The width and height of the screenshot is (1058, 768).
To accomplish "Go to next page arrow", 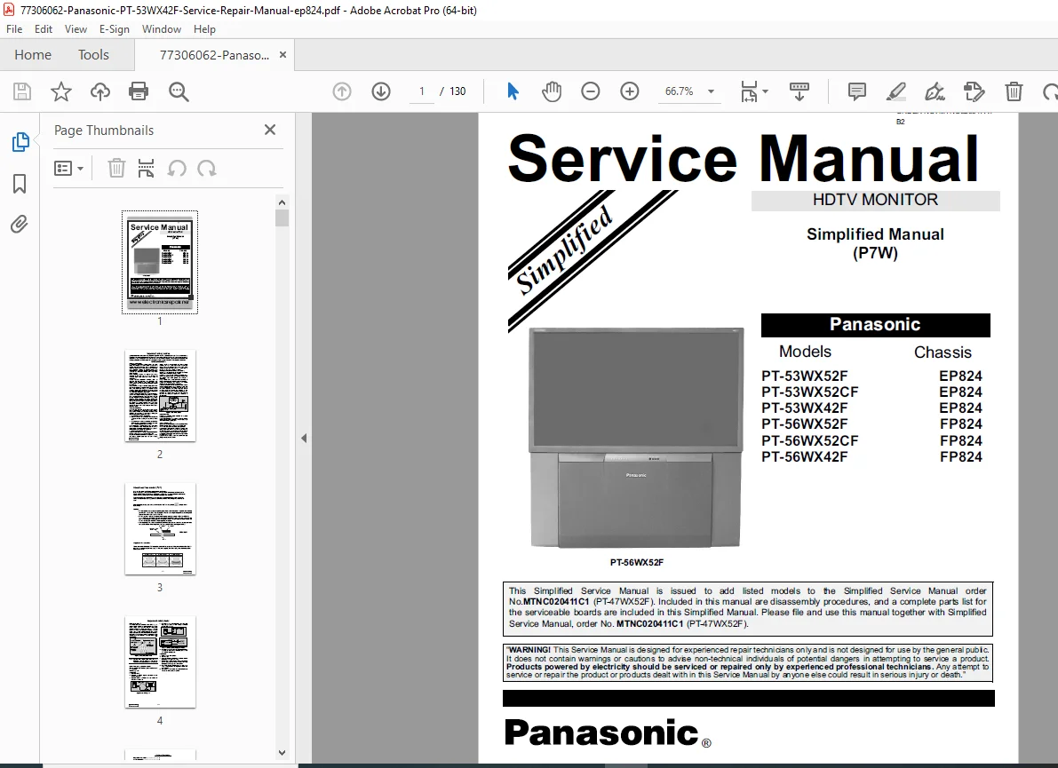I will [x=381, y=91].
